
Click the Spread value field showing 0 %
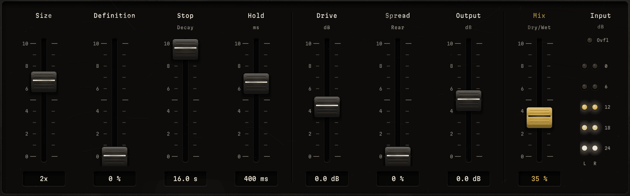(x=398, y=179)
